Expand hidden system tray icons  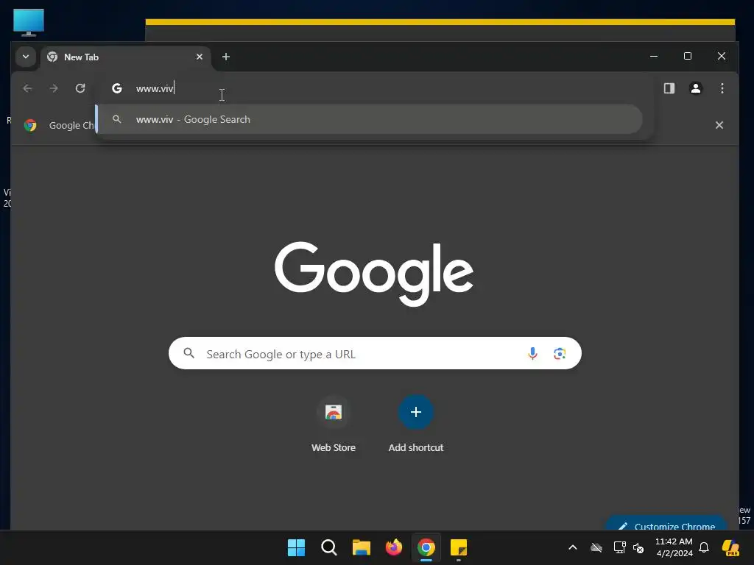point(573,547)
